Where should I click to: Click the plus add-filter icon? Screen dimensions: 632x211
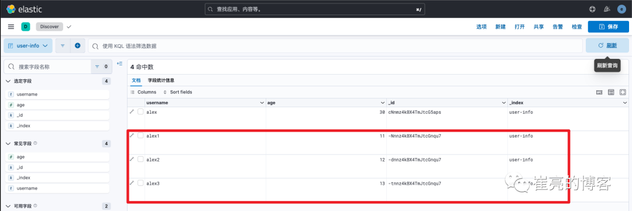[x=77, y=45]
